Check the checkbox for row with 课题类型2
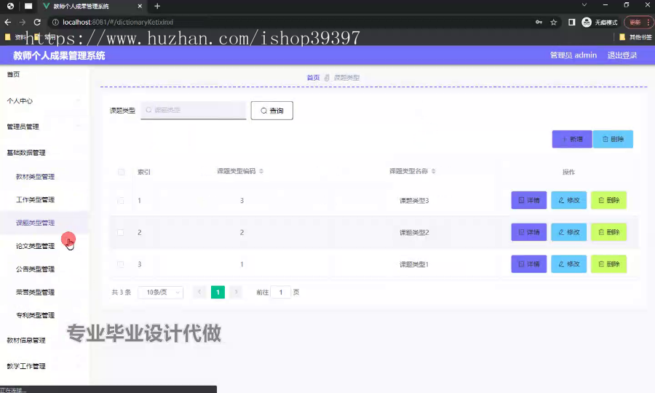 tap(121, 232)
